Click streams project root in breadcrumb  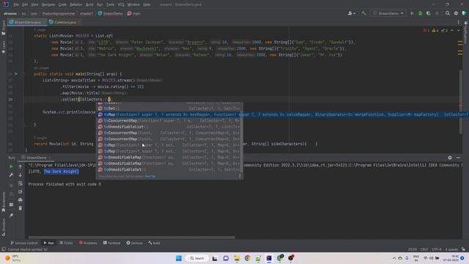click(10, 13)
